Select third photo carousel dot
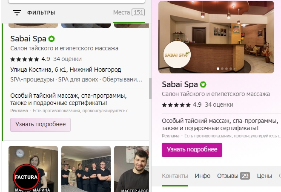This screenshot has height=192, width=281. (227, 69)
